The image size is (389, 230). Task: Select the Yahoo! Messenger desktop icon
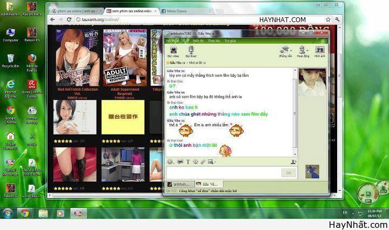(x=10, y=167)
